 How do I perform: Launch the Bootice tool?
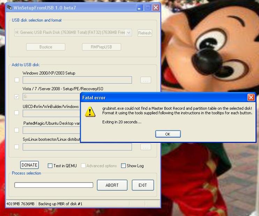pyautogui.click(x=46, y=47)
